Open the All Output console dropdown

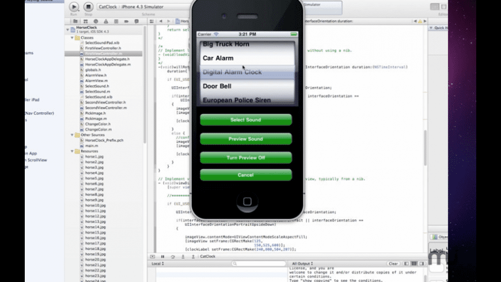point(302,264)
